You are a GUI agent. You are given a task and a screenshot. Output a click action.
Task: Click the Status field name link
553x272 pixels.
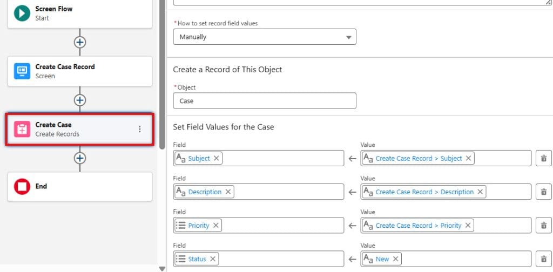(x=197, y=259)
